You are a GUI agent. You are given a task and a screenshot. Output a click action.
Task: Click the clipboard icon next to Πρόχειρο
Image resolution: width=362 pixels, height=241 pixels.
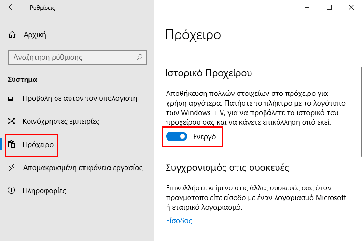[12, 145]
